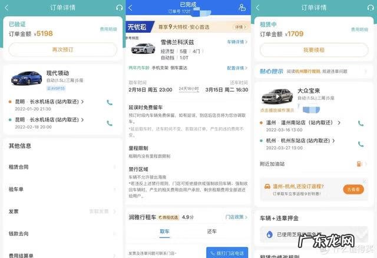Tap the 已使用芝麻信用免押 deposit row

pyautogui.click(x=314, y=234)
